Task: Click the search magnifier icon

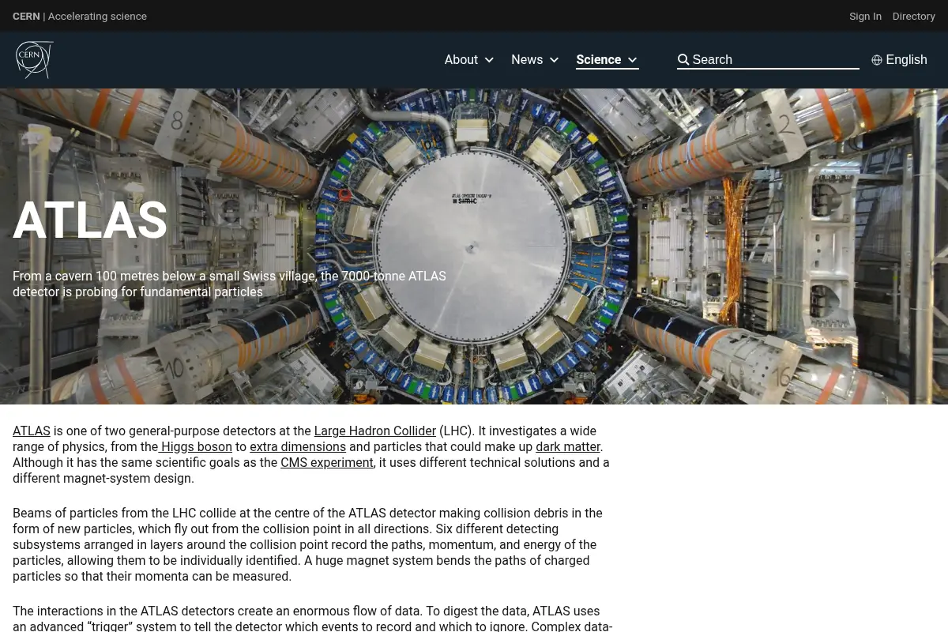Action: click(683, 60)
